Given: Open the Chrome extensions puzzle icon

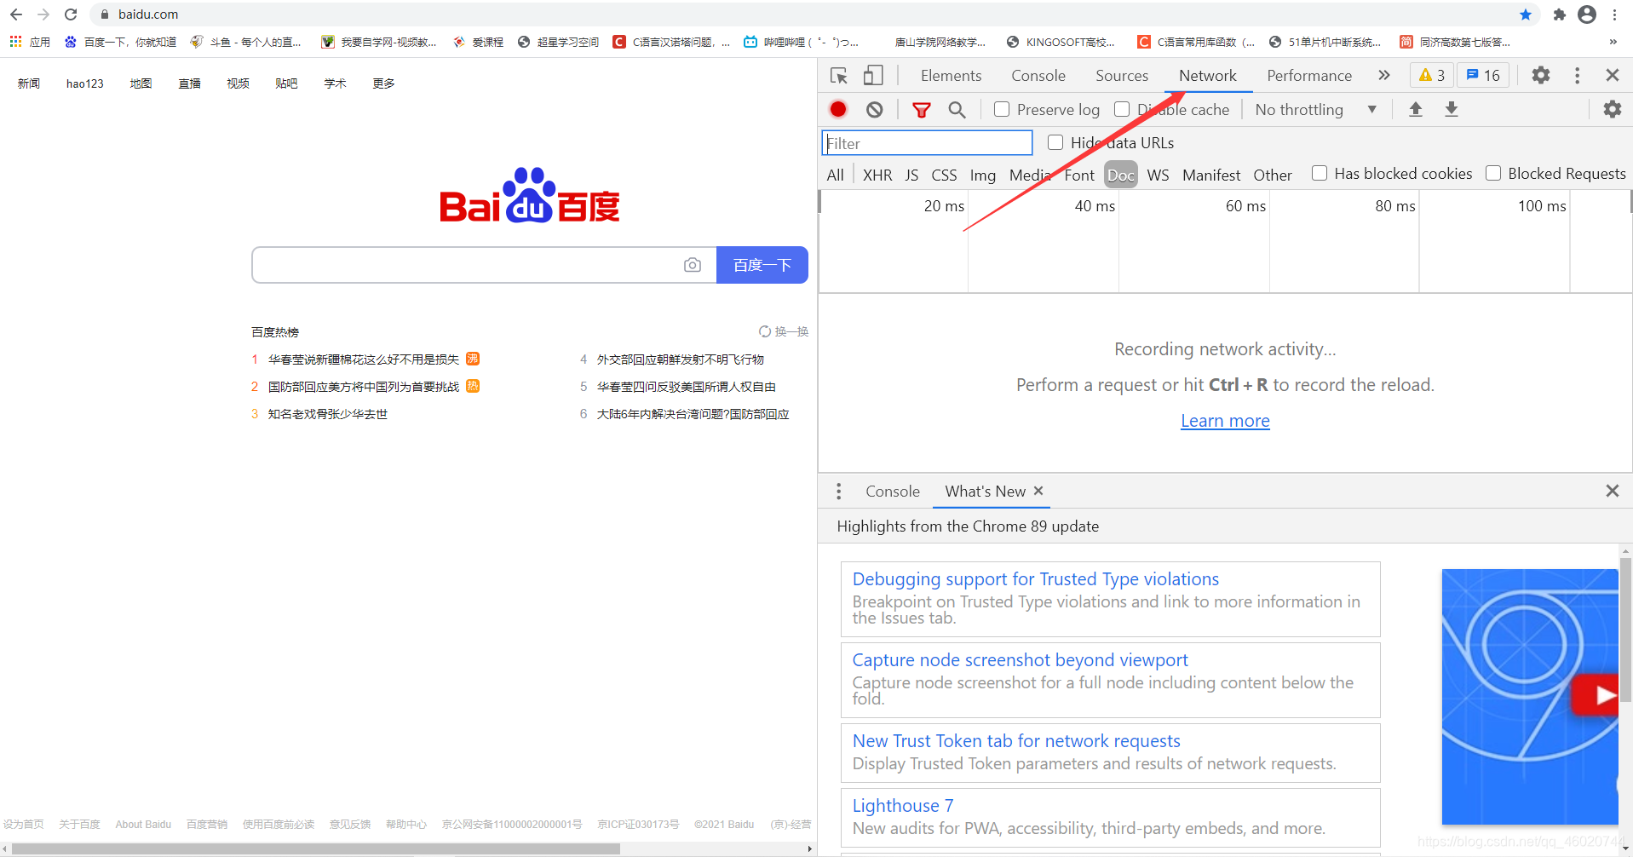Looking at the screenshot, I should (x=1559, y=14).
